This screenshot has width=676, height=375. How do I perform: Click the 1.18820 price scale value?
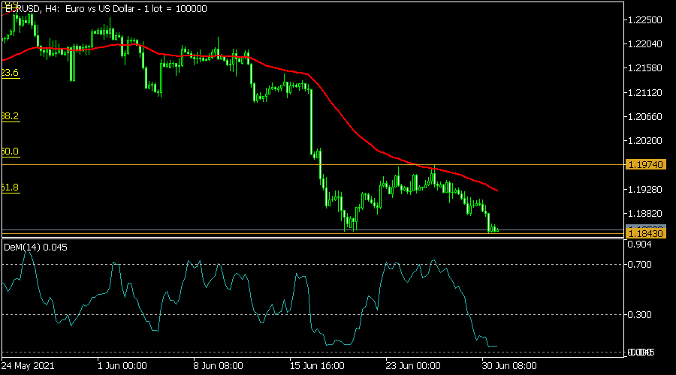click(644, 214)
